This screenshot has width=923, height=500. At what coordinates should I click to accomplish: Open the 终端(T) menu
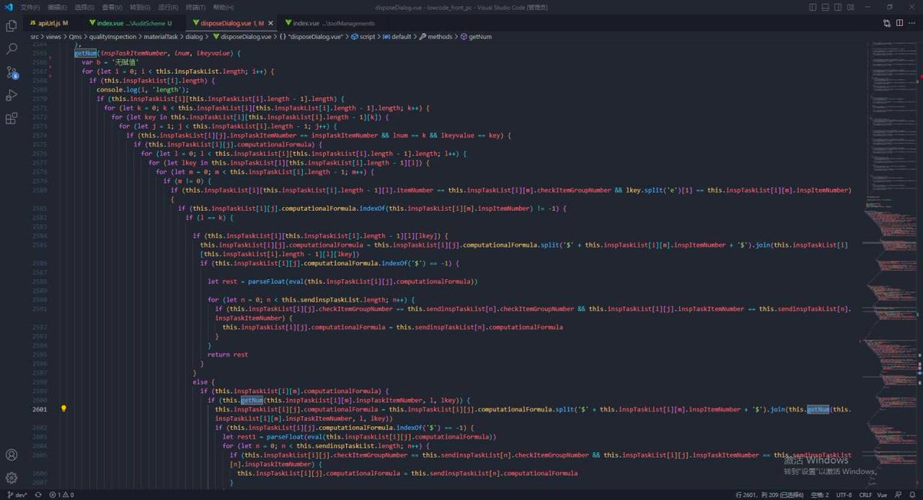[x=195, y=7]
